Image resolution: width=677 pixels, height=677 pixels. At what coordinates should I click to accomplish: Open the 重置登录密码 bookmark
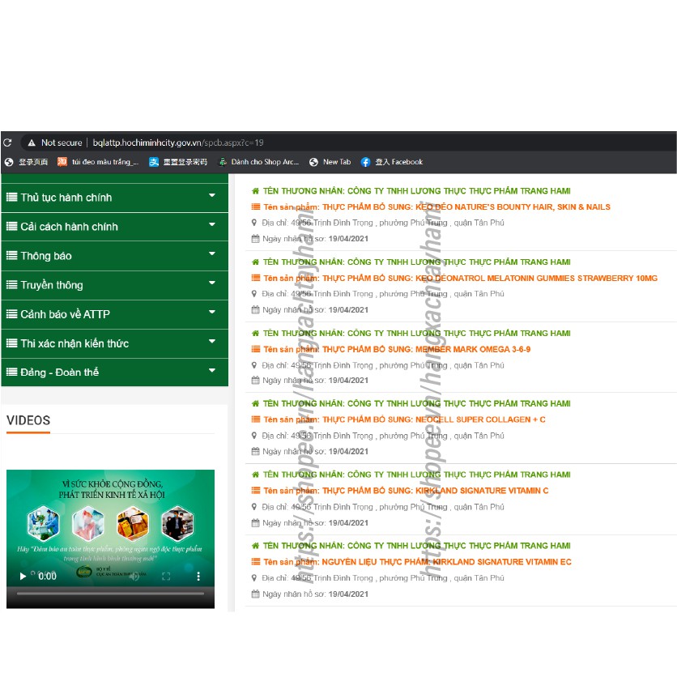click(178, 162)
